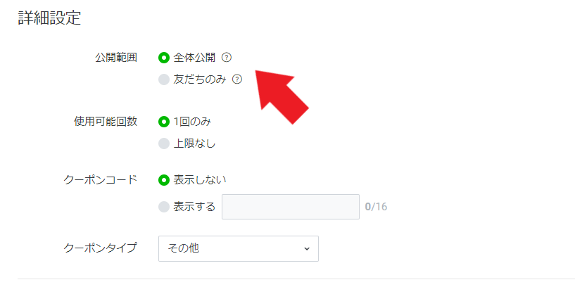Click the 詳細設定 section heading

pyautogui.click(x=49, y=18)
